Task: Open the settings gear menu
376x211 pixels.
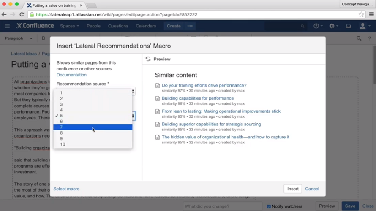Action: tap(334, 26)
